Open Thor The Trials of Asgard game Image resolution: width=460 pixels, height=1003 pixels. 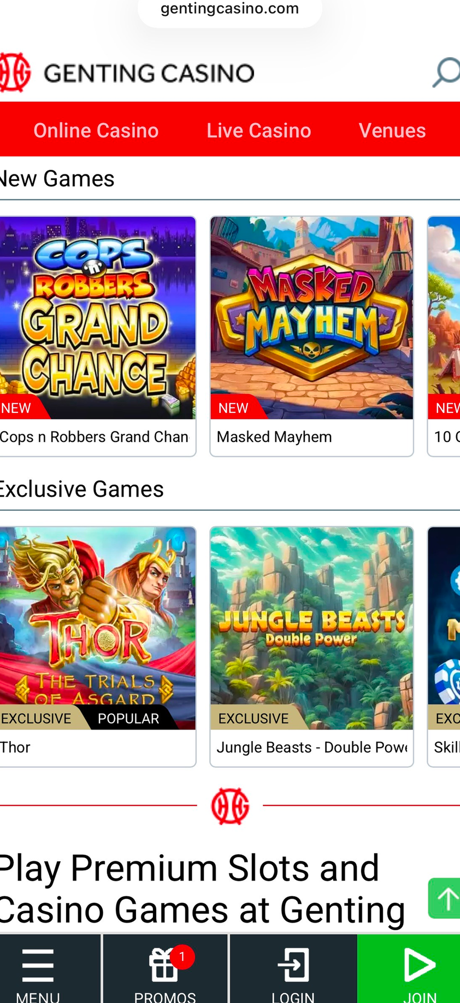(97, 628)
